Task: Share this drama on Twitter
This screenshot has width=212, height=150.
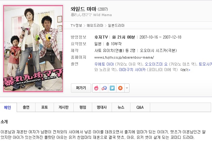Action: pos(112,88)
